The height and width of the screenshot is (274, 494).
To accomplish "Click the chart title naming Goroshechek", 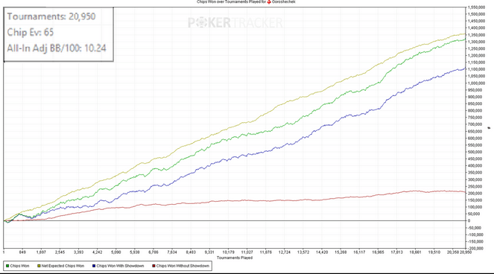I will [246, 2].
